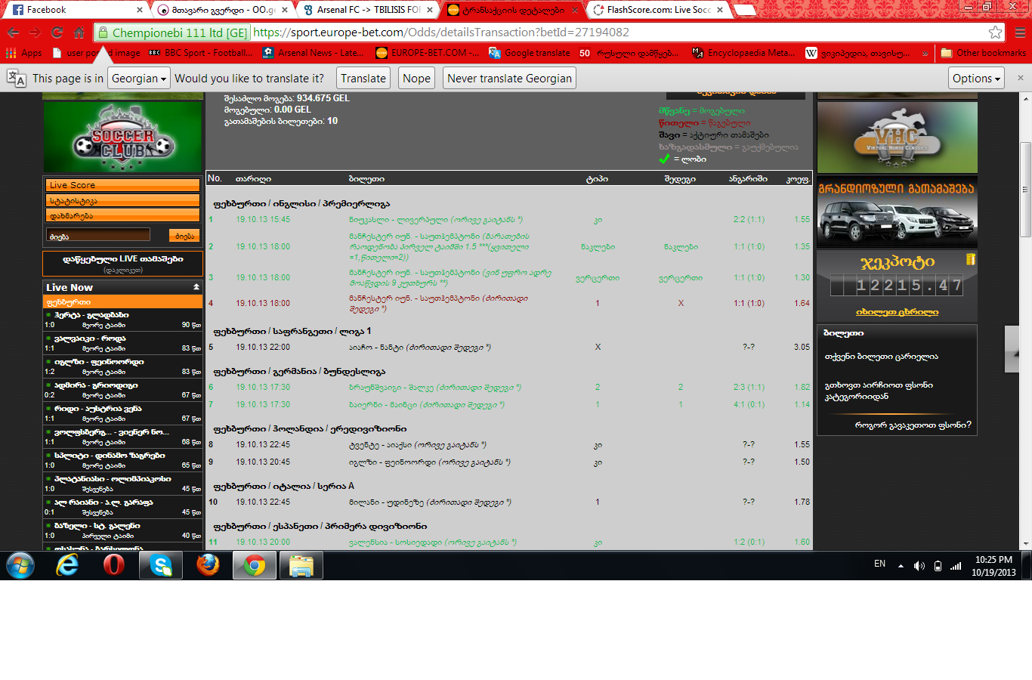Click the underlined link below the jackpot counter

point(897,312)
